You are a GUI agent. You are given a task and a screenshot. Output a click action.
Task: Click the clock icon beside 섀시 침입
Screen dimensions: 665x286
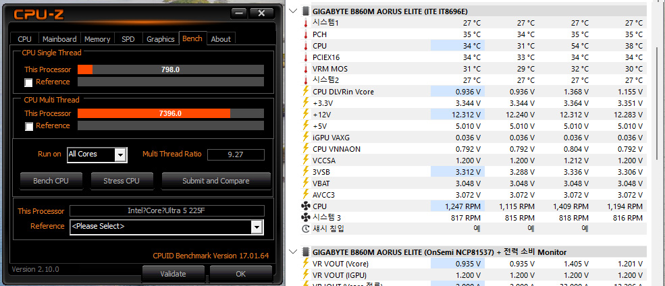(305, 229)
